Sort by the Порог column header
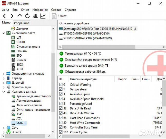Screen dimensions: 166x139 point(122,79)
